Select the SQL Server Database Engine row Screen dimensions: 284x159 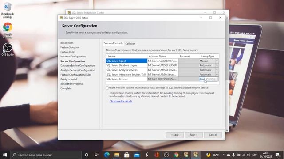pos(126,65)
